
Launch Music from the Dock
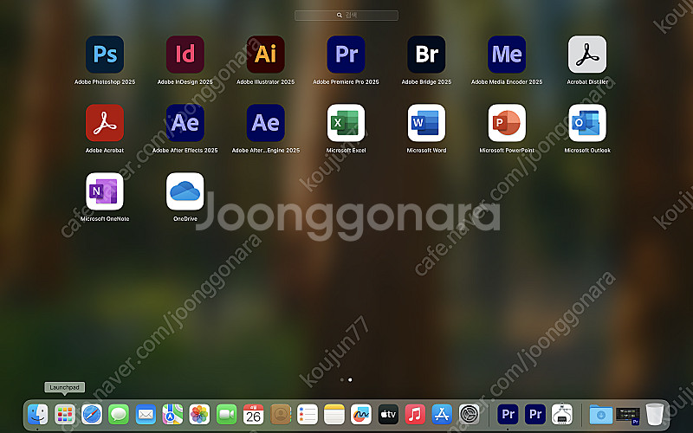[415, 415]
